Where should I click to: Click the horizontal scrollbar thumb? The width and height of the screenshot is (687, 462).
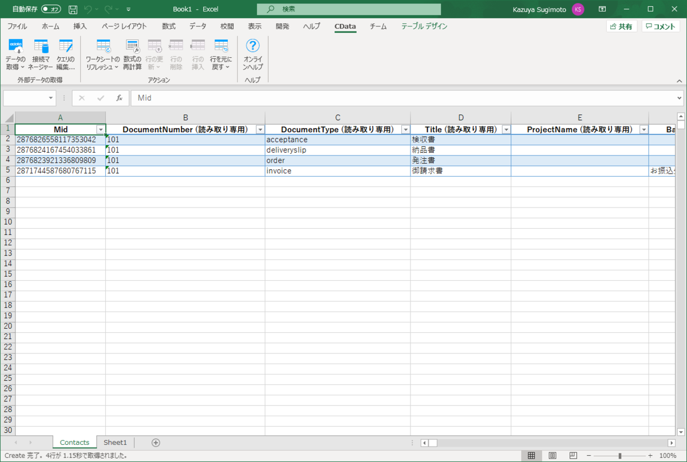(x=433, y=443)
